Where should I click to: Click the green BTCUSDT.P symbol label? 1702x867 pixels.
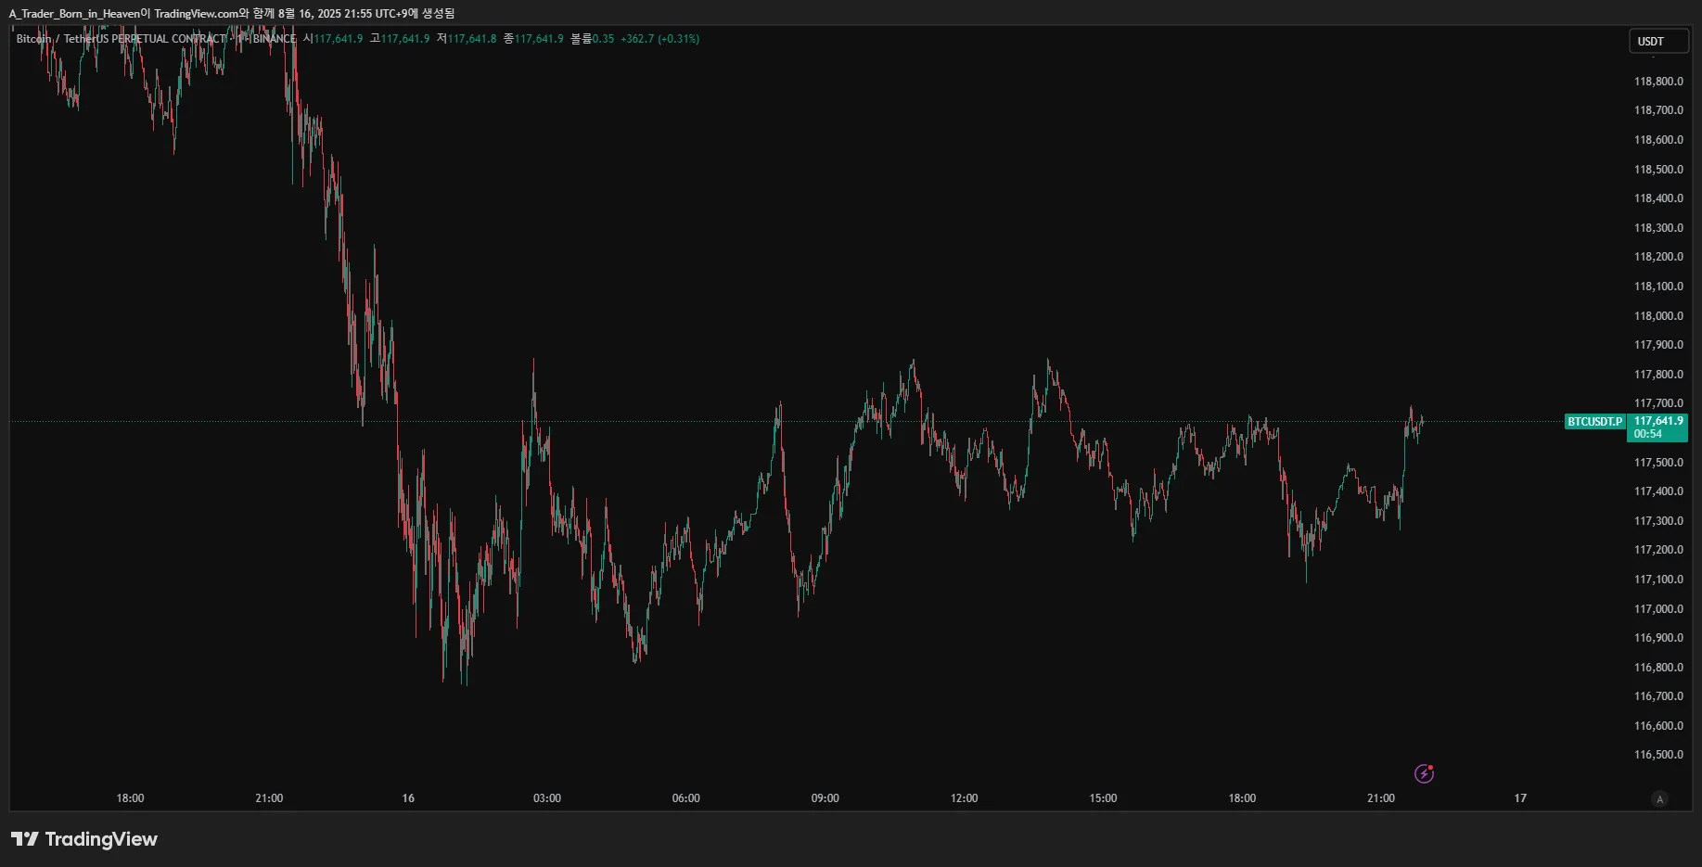click(x=1594, y=422)
